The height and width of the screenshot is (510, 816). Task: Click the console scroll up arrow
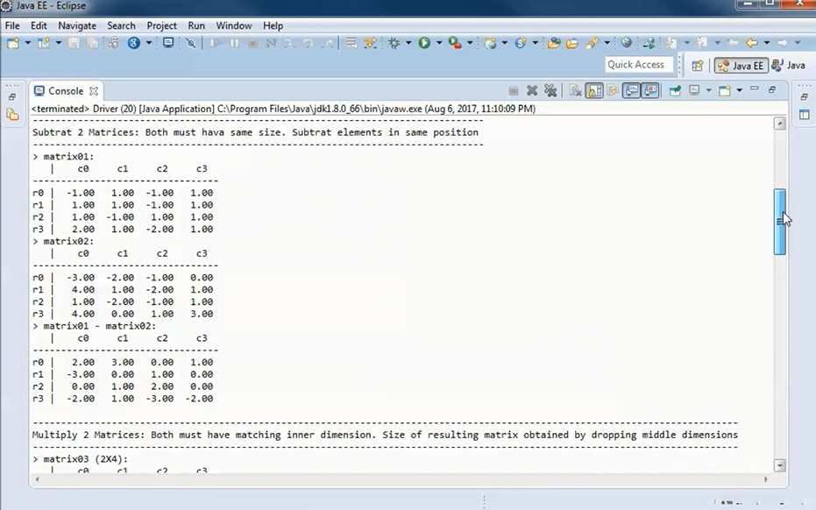coord(779,124)
